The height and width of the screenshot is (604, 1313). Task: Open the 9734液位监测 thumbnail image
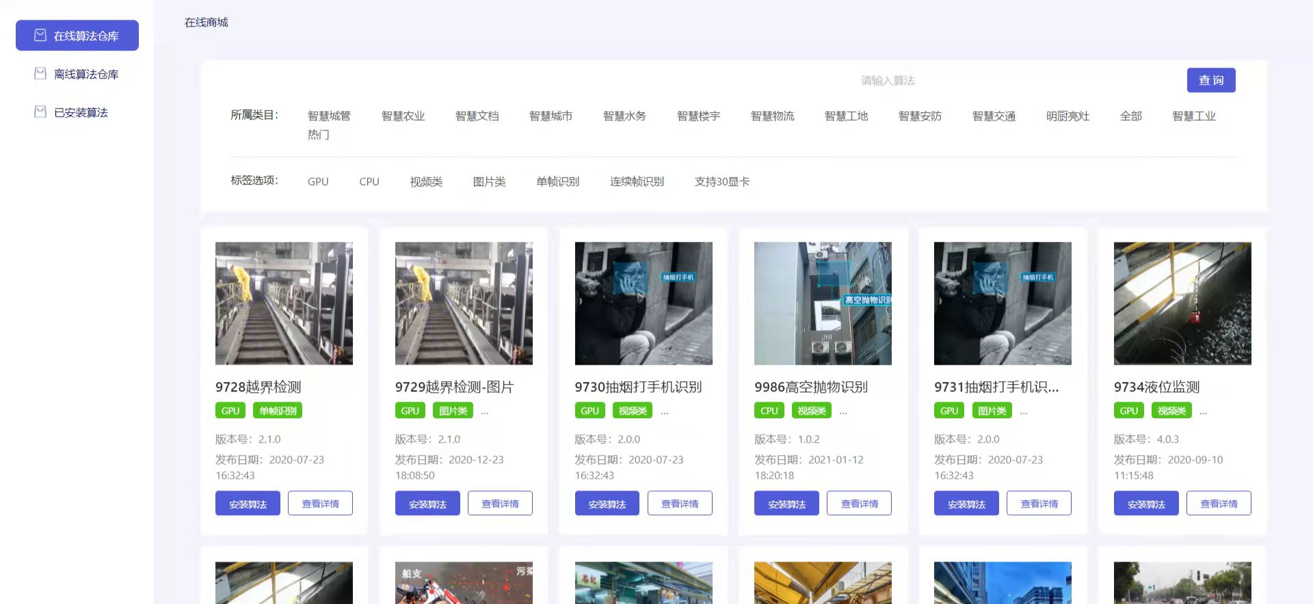(1182, 303)
